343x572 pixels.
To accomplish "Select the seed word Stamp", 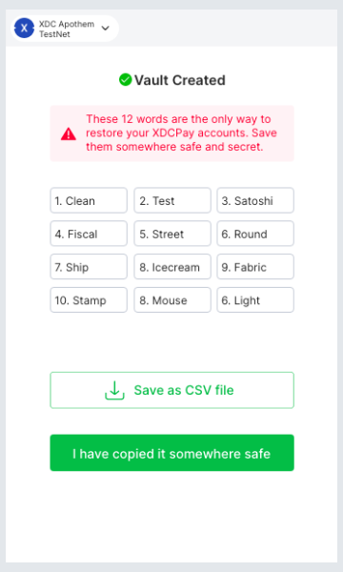I will coord(89,300).
